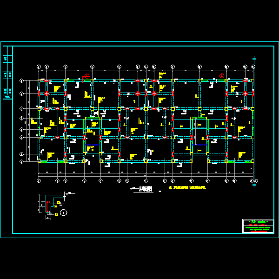Select the last grid bubble on top axis
279x279 pixels.
(x=254, y=67)
